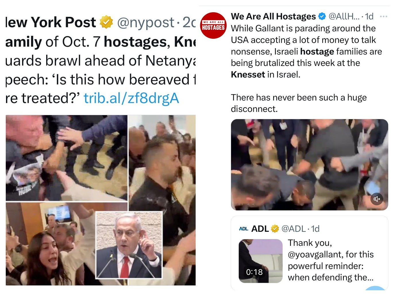Open the three-dot more options menu
The width and height of the screenshot is (395, 296).
[x=384, y=16]
